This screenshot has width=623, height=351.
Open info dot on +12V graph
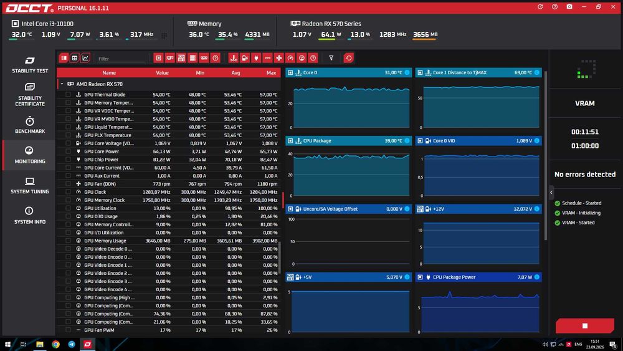tap(537, 209)
